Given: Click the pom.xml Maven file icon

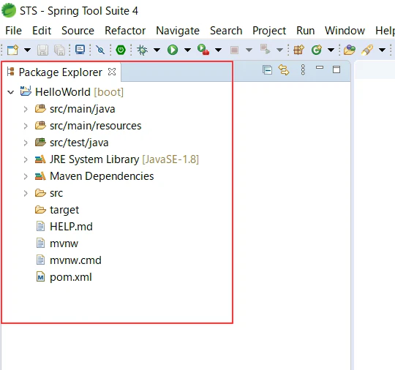Looking at the screenshot, I should tap(40, 277).
